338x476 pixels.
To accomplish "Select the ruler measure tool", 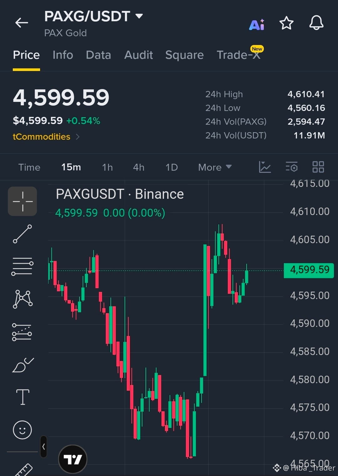I will [24, 470].
